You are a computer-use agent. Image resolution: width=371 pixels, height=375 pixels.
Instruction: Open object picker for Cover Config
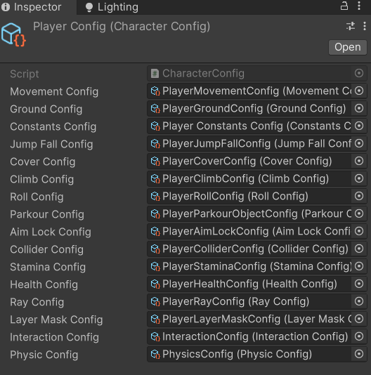(x=359, y=161)
